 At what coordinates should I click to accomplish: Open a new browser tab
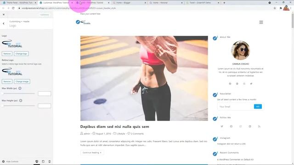(224, 3)
